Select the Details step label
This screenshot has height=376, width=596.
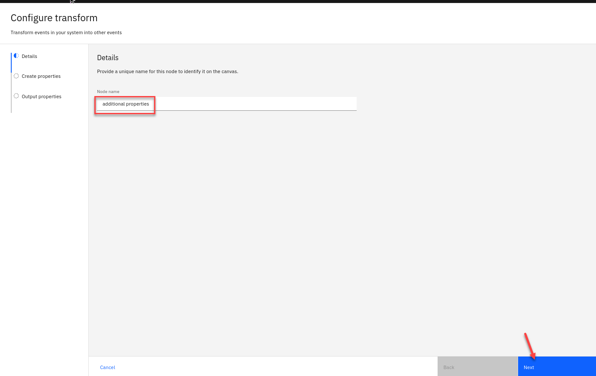[29, 56]
